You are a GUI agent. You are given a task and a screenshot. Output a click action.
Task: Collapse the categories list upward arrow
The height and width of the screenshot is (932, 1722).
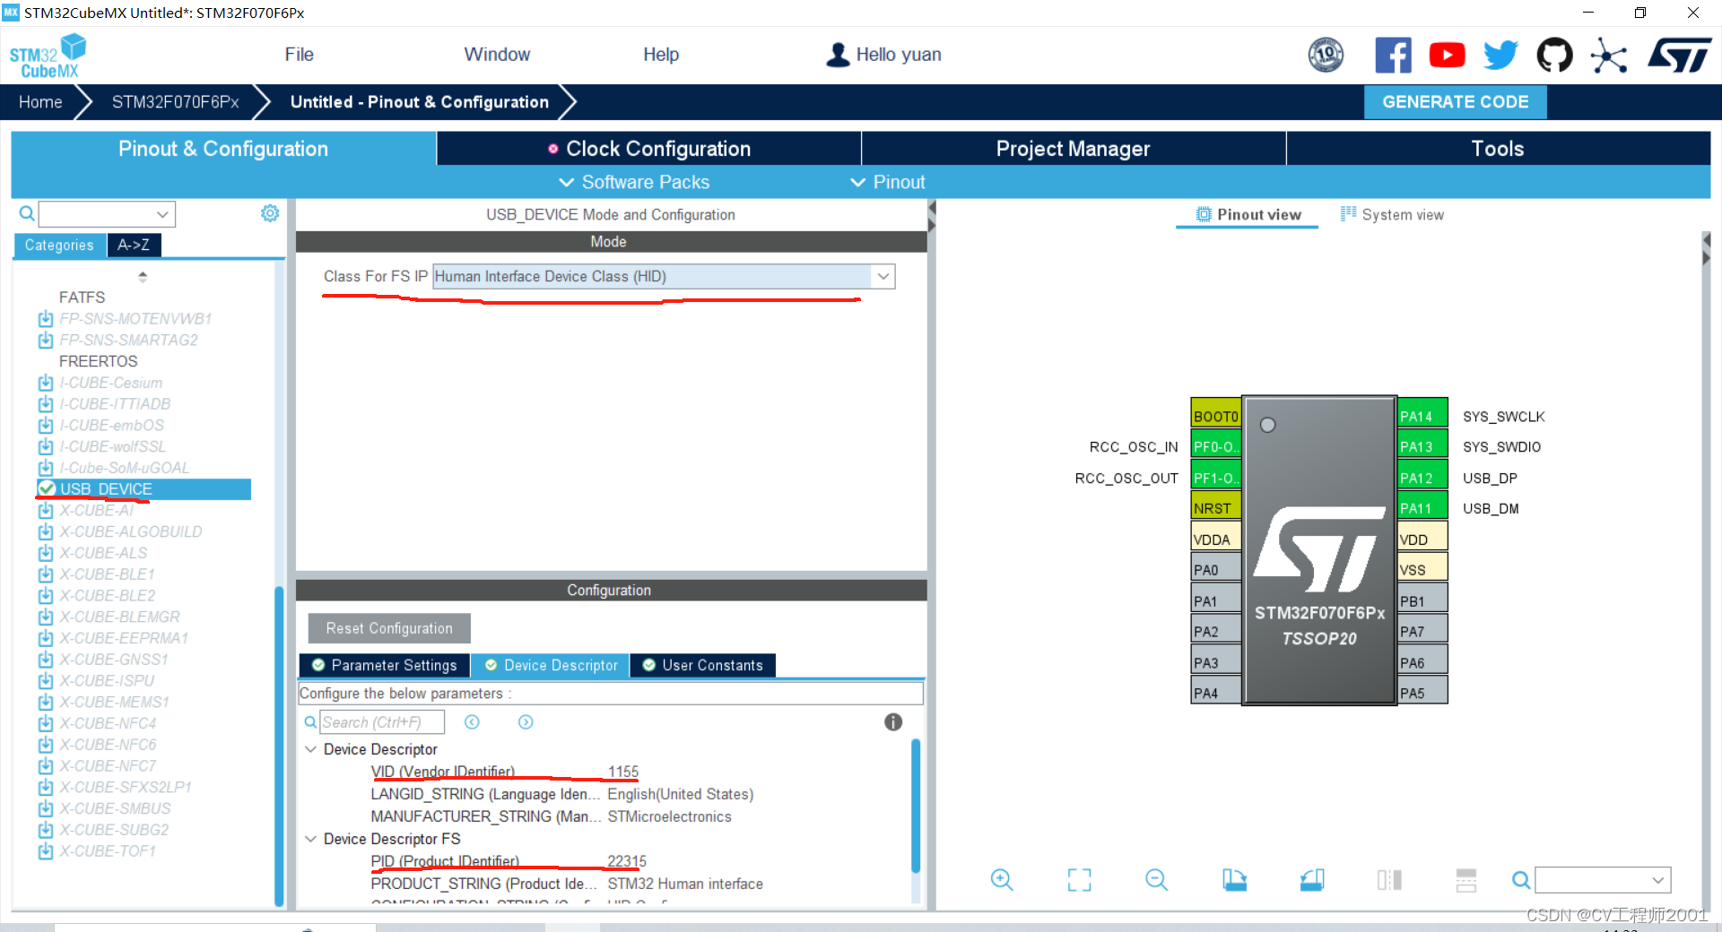(143, 277)
